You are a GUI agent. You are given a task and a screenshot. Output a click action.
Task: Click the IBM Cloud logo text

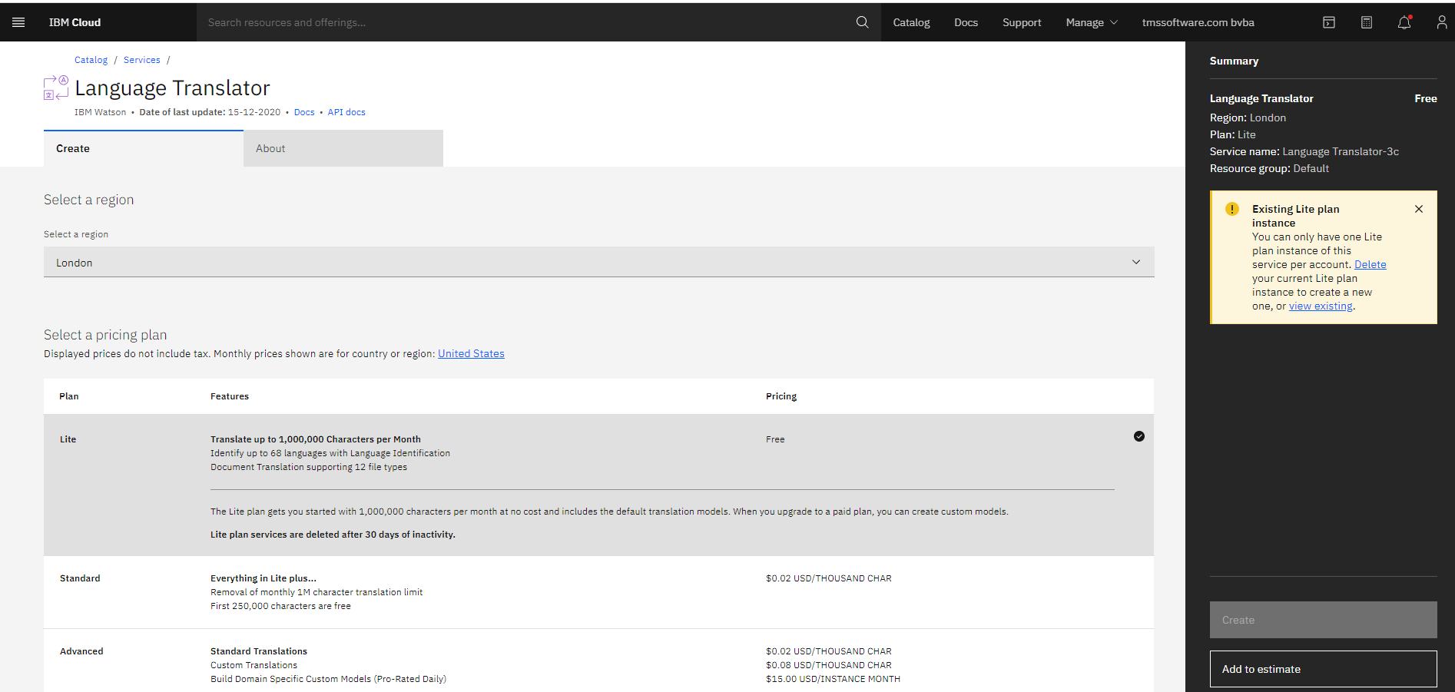pyautogui.click(x=75, y=22)
